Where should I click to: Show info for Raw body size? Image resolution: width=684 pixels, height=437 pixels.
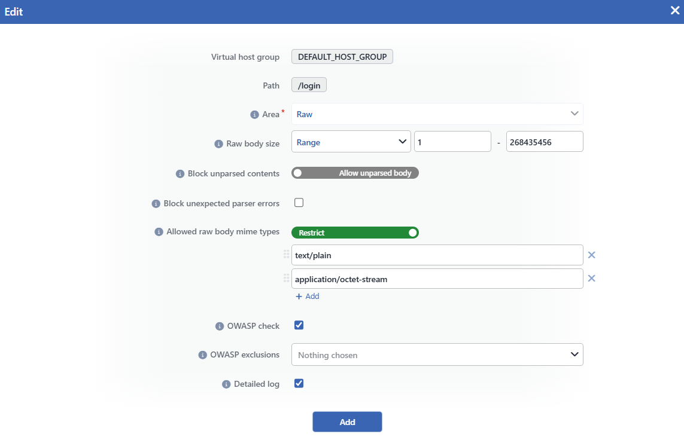coord(218,144)
